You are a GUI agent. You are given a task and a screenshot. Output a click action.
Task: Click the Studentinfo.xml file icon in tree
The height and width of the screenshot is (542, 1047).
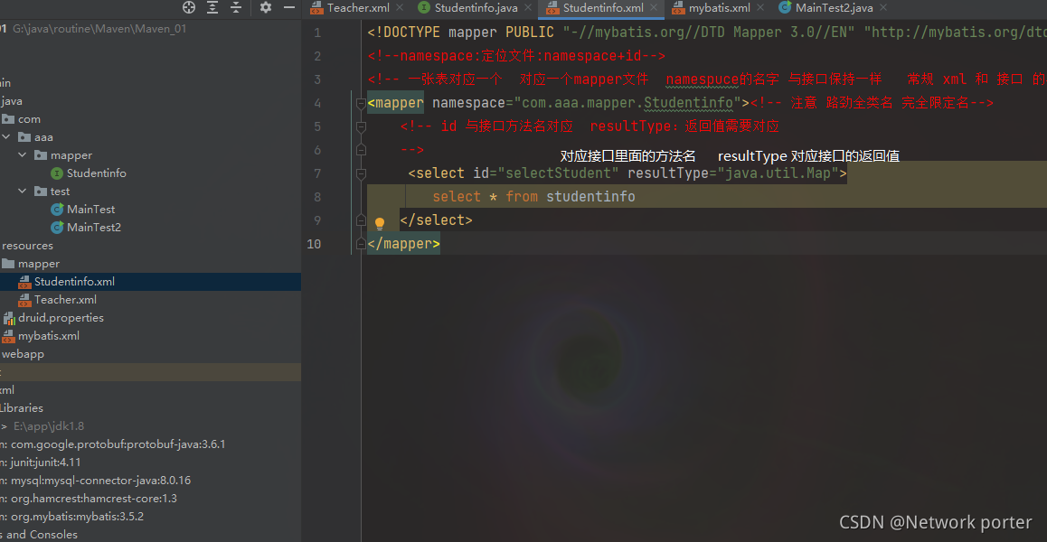point(24,281)
